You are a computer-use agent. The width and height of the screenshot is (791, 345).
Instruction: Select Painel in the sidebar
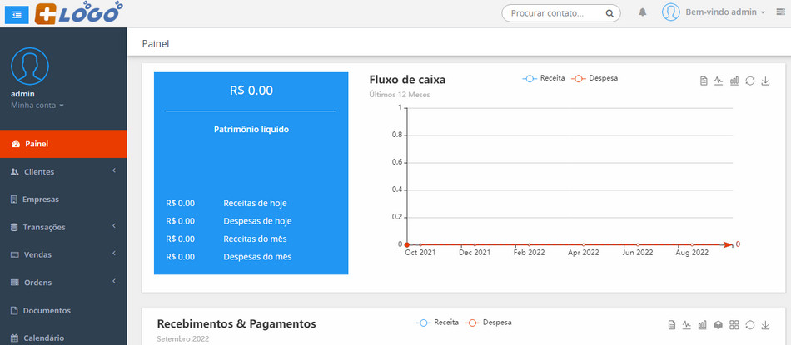coord(63,144)
